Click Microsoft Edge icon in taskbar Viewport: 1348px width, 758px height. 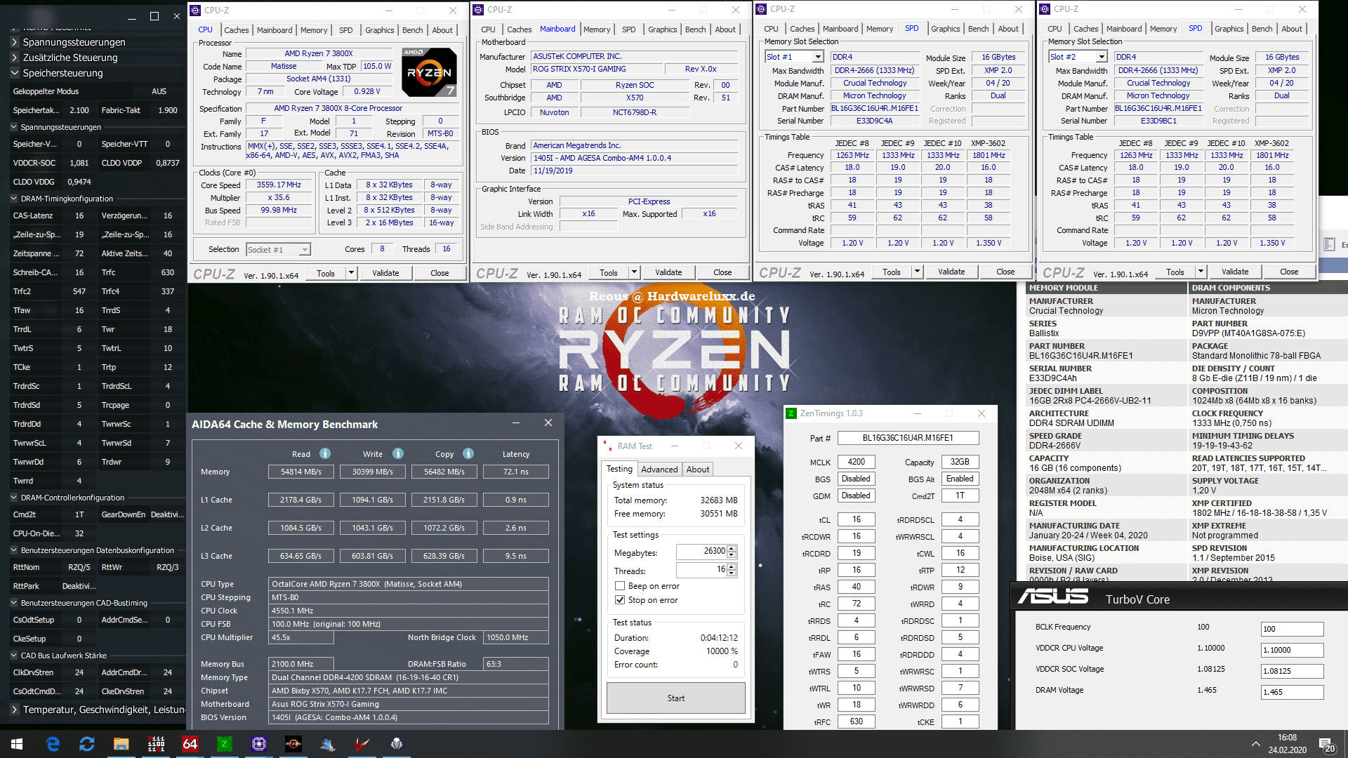[53, 744]
